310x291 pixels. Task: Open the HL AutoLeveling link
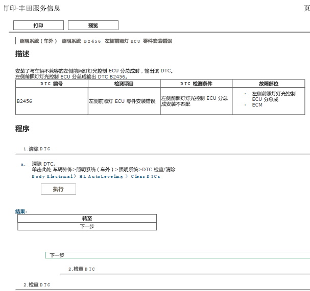[101, 176]
